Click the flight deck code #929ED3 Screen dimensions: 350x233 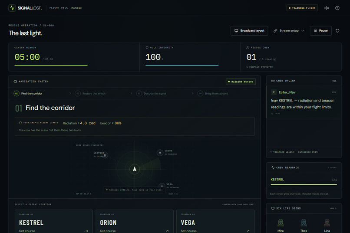76,8
